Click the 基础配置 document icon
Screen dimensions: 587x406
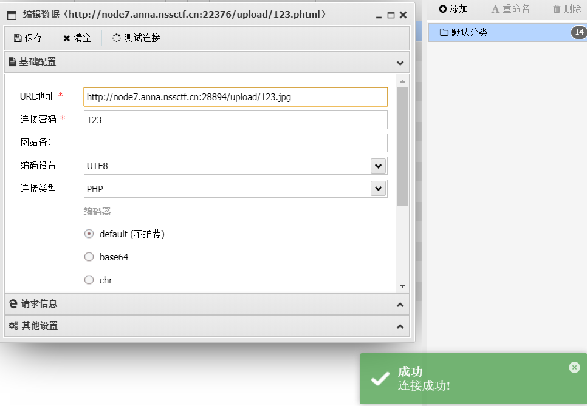tap(12, 62)
